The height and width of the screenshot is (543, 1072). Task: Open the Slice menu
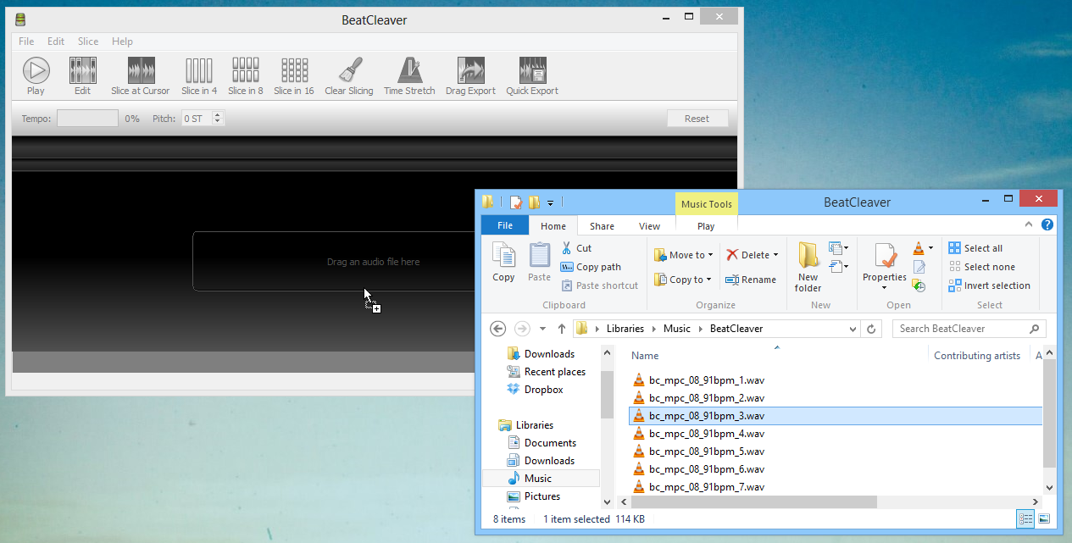click(x=88, y=42)
